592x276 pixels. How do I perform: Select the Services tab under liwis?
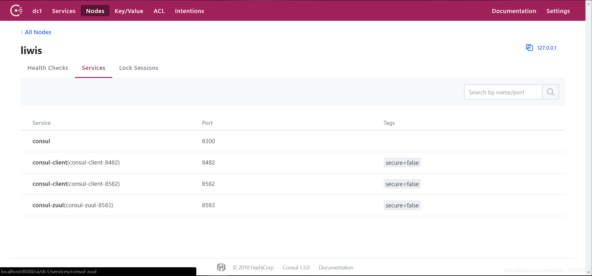(94, 68)
